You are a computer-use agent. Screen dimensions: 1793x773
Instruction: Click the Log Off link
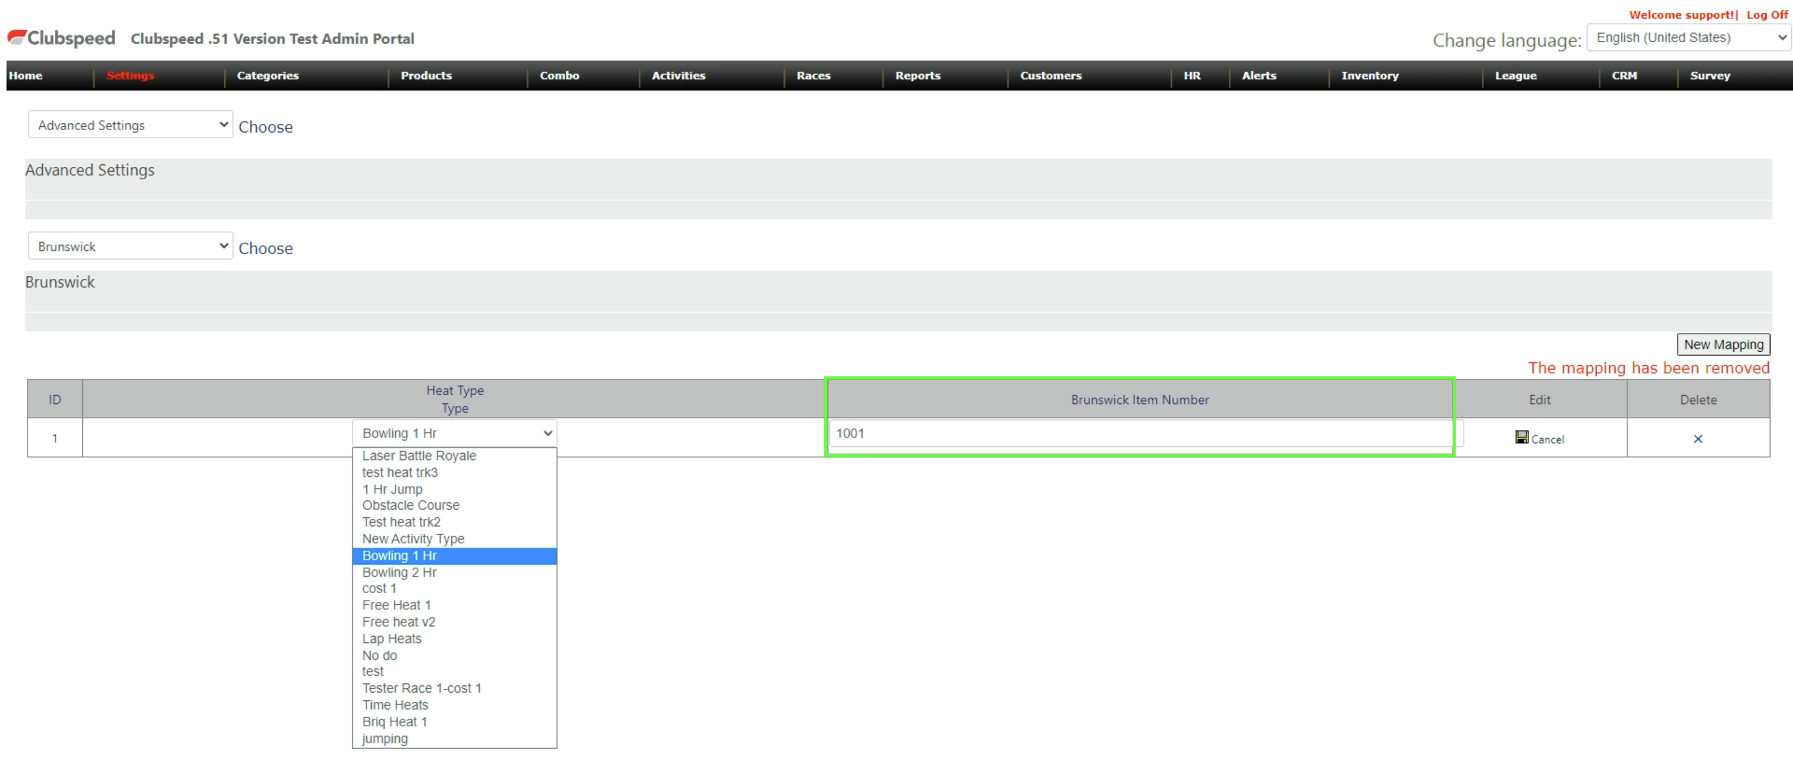(1767, 14)
